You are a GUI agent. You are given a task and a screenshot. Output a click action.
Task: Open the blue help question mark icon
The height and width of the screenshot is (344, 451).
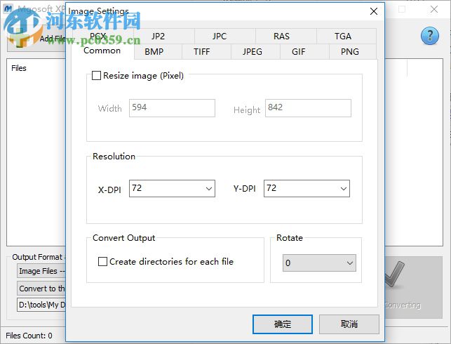point(430,36)
